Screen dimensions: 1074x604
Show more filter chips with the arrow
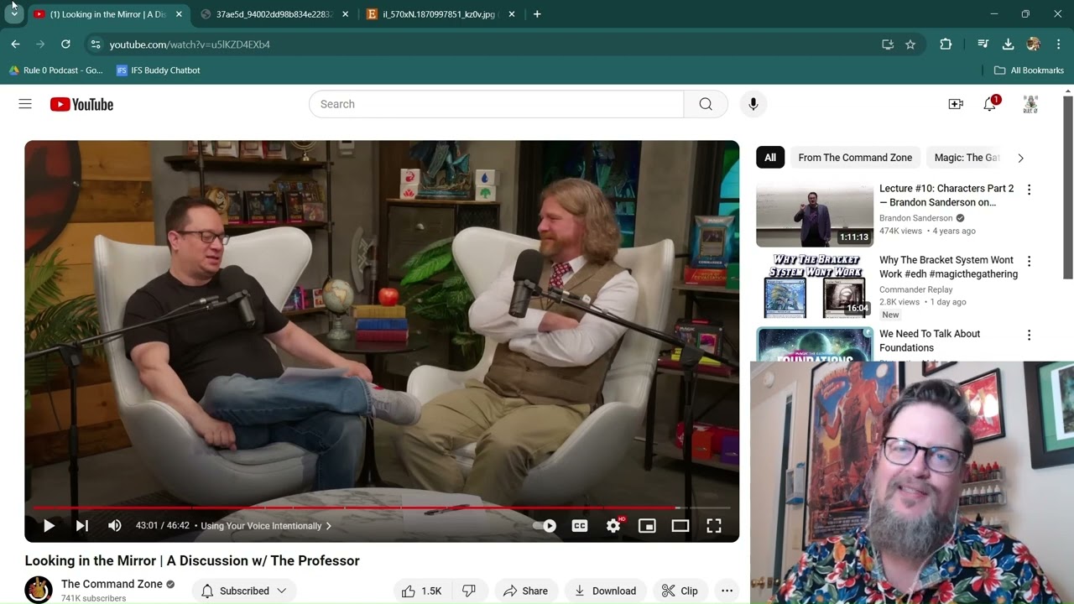click(1020, 158)
